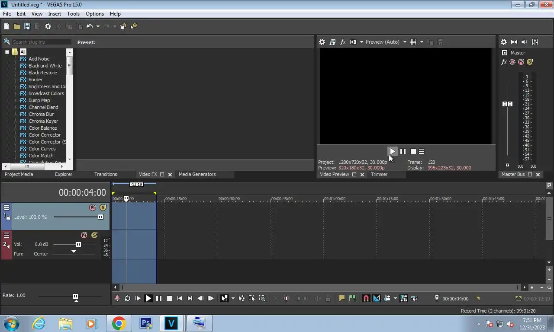Screen dimensions: 554x332
Task: Mute audio track 2
Action: (x=84, y=235)
